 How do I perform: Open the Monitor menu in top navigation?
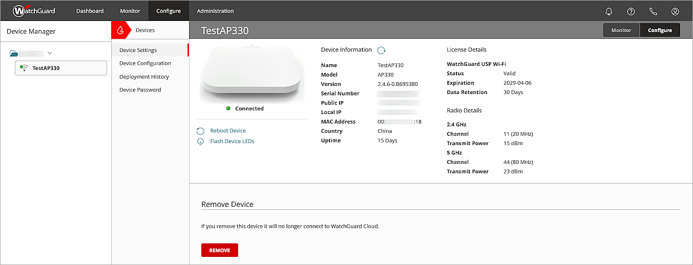click(130, 11)
